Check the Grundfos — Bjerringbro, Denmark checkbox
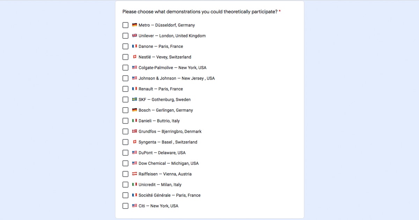Screen dimensions: 419x220 (x=125, y=132)
